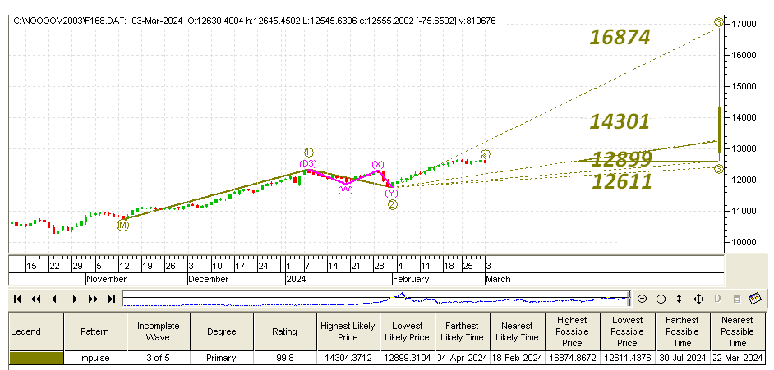Click the 16874 price target label

click(x=620, y=37)
